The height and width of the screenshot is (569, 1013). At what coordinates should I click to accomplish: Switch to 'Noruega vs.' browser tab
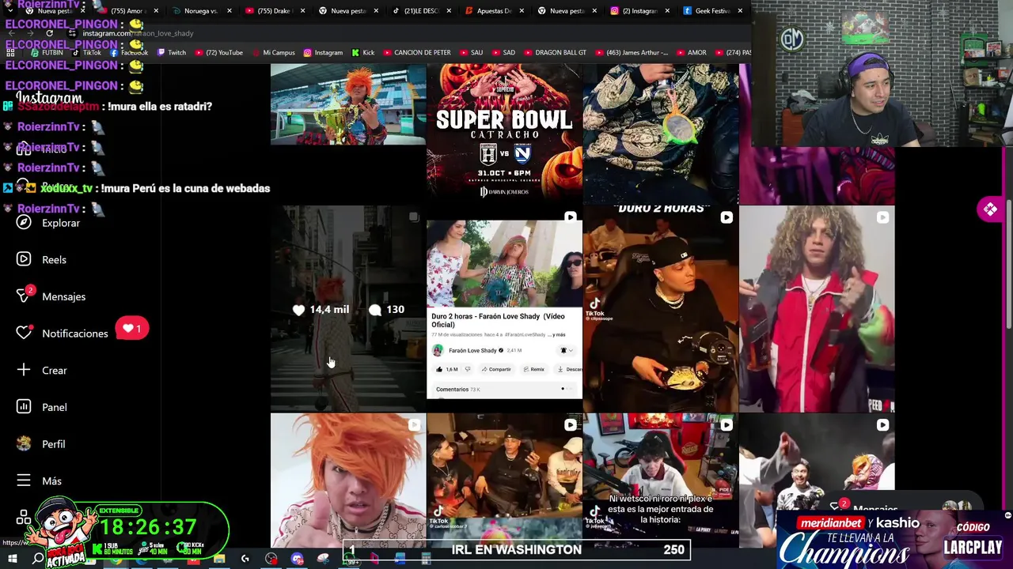[201, 11]
